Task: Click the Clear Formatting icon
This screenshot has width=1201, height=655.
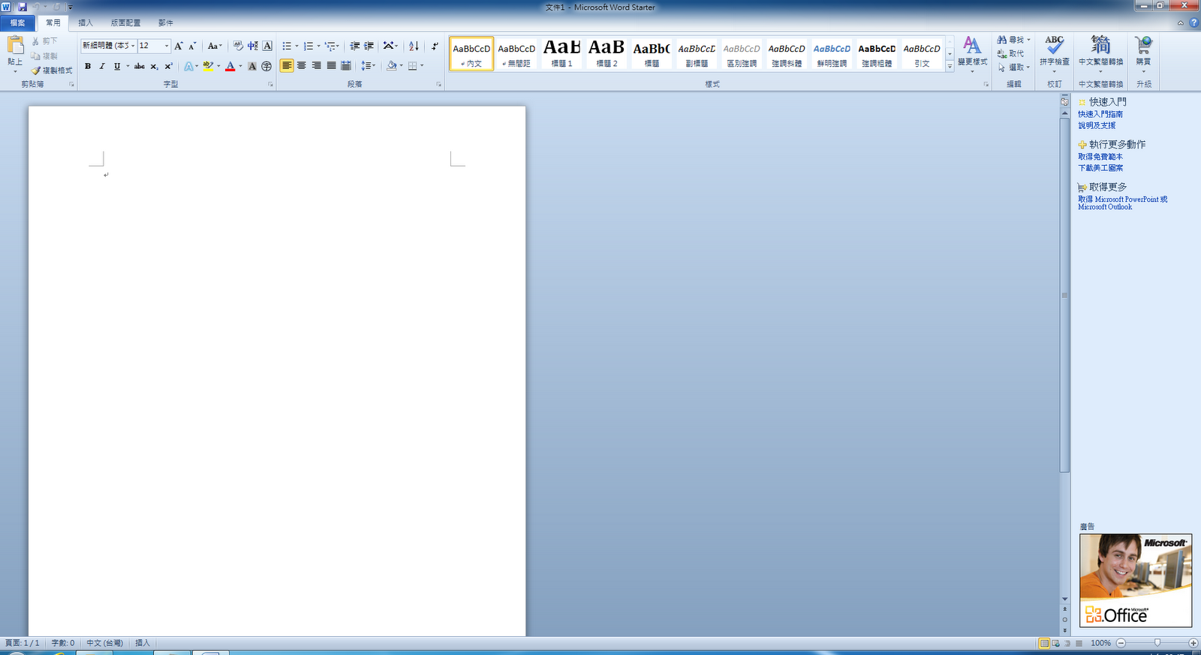Action: [238, 46]
